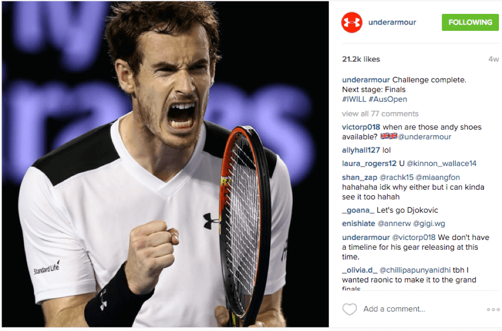Open the #AusOpen hashtag
Image resolution: width=502 pixels, height=331 pixels.
tap(388, 99)
